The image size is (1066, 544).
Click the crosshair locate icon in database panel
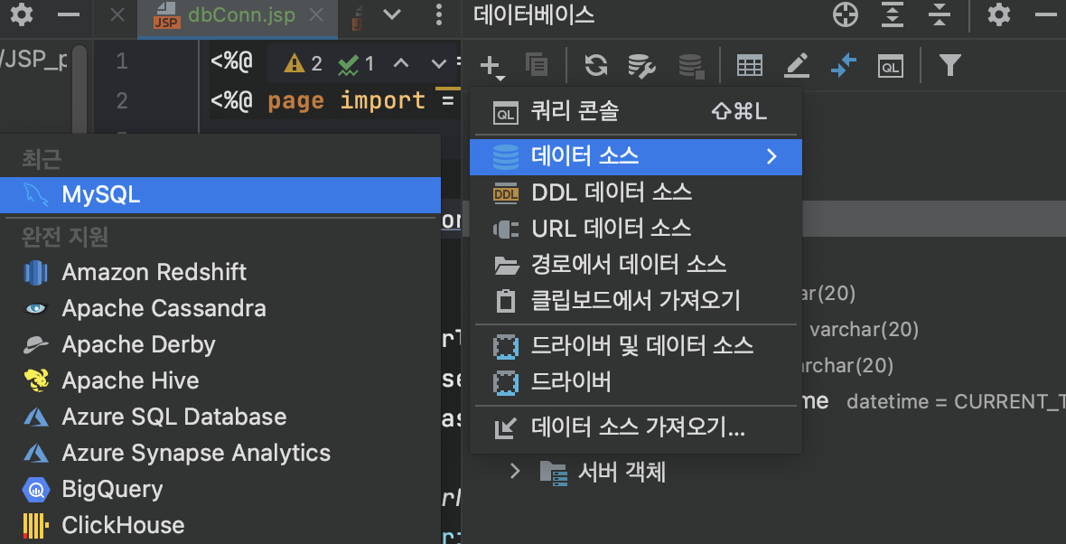[845, 14]
